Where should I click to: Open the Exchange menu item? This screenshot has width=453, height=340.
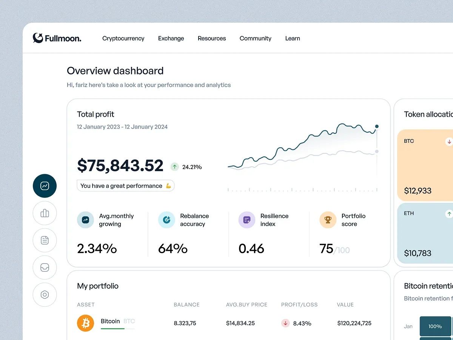tap(171, 38)
